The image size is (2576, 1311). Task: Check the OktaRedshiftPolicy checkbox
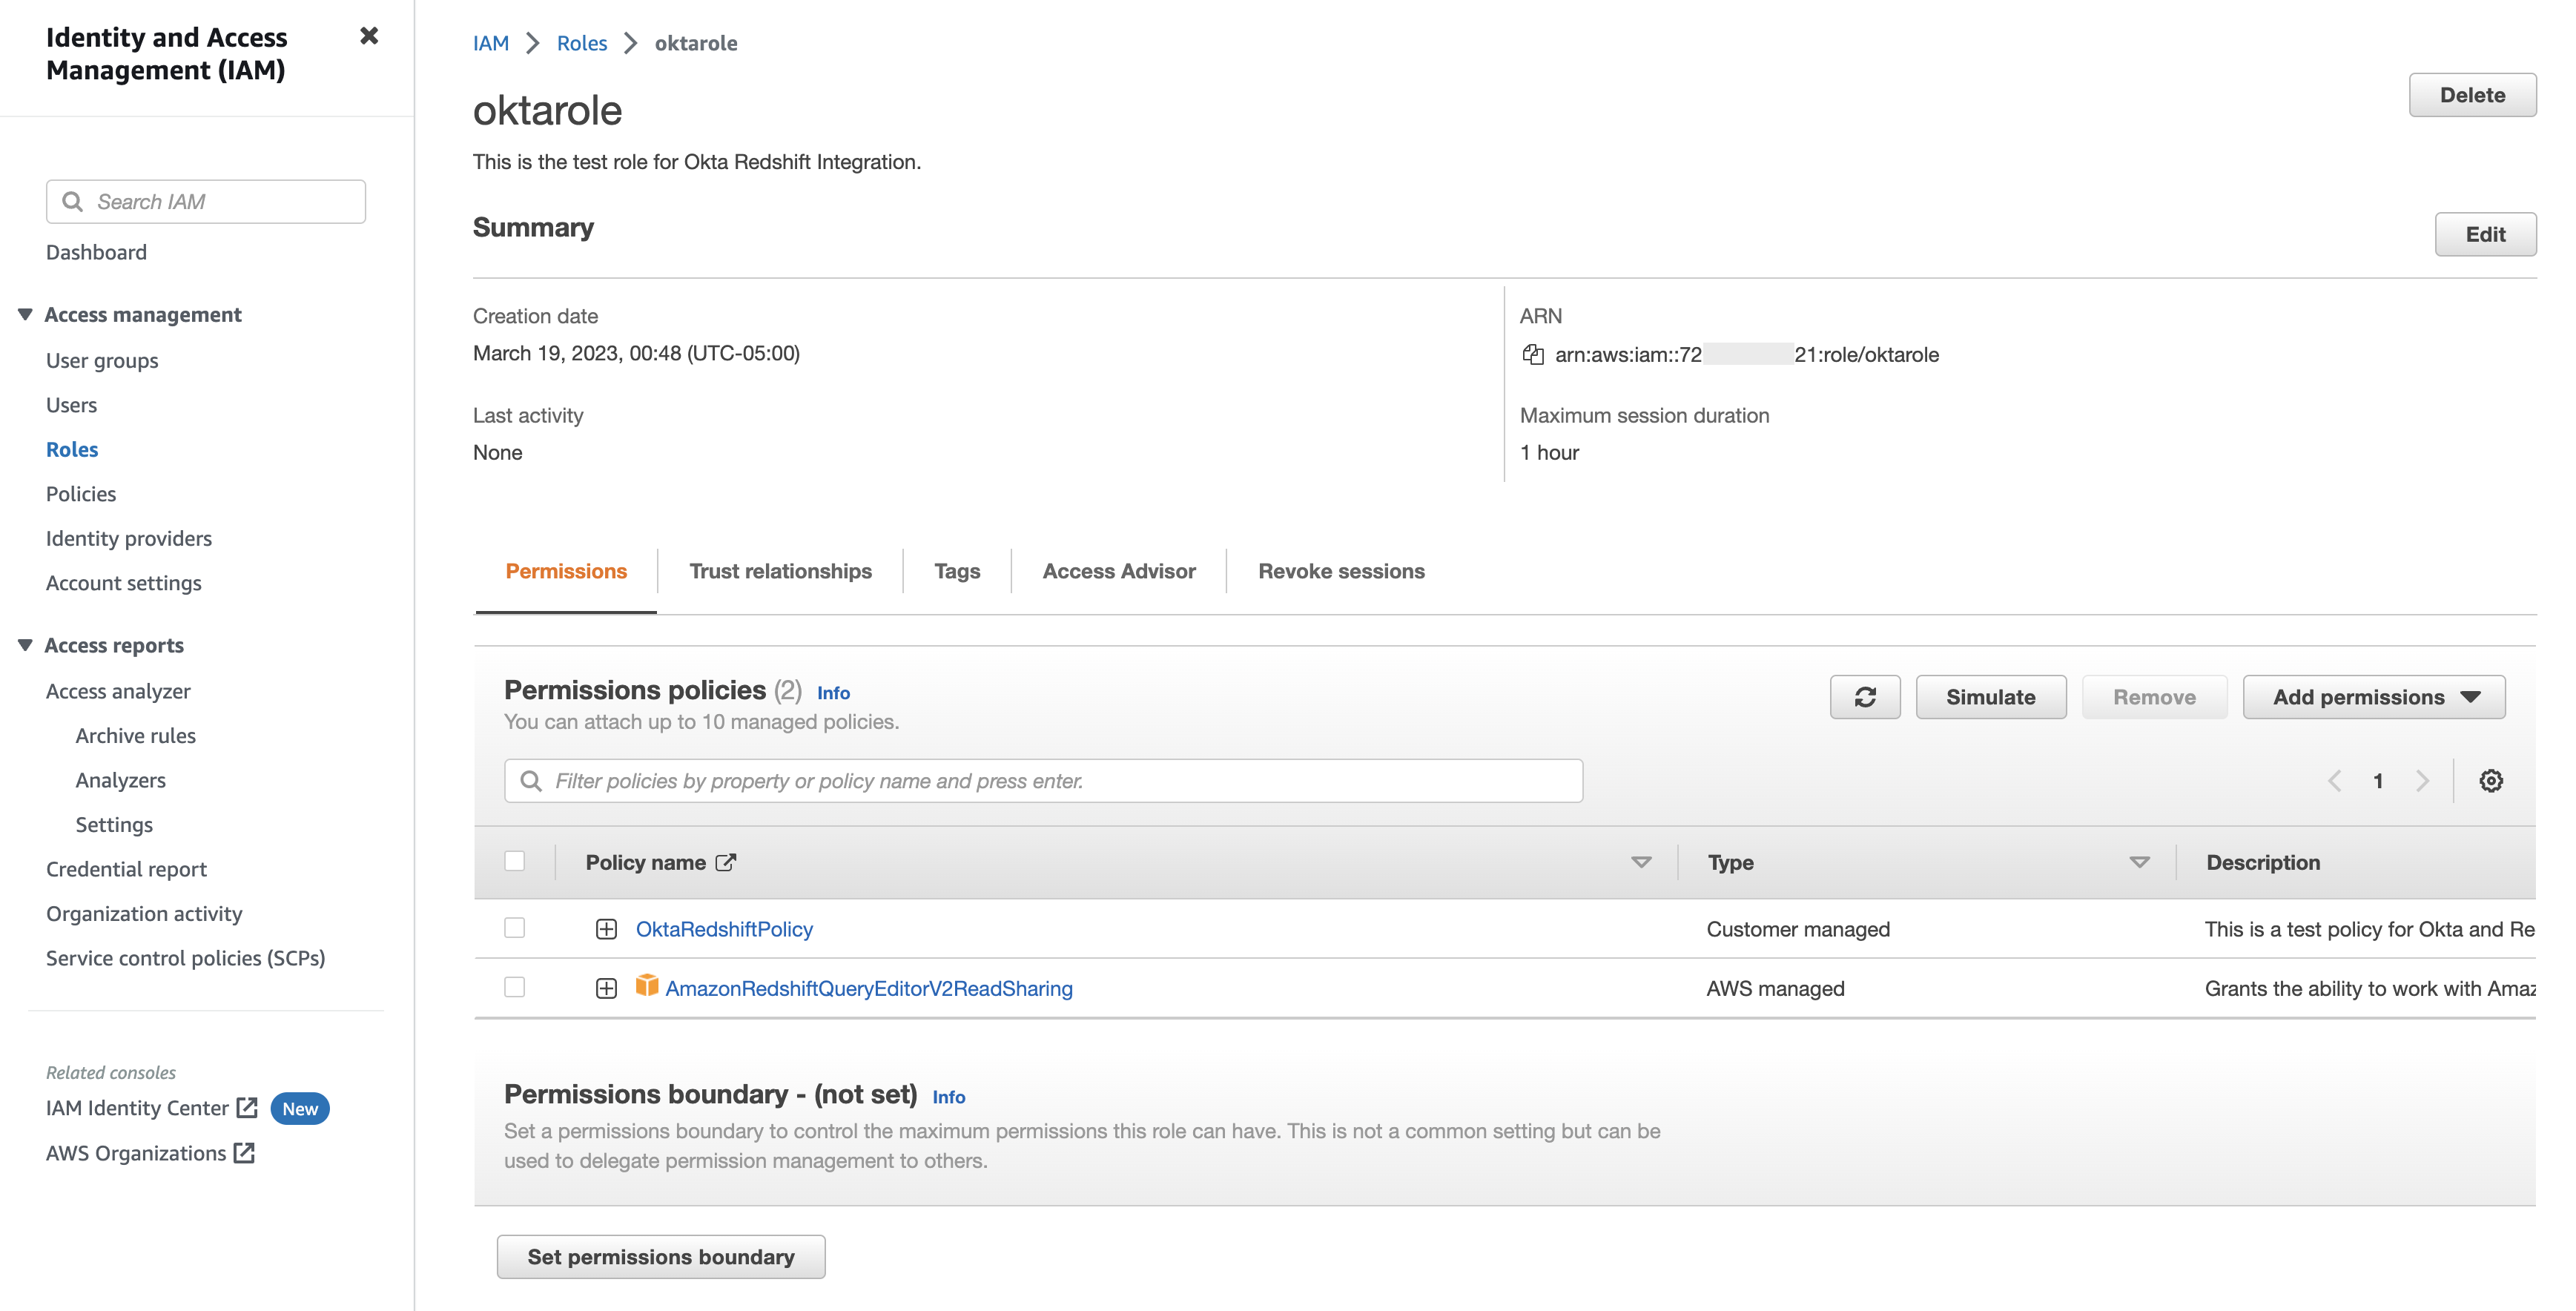[515, 928]
